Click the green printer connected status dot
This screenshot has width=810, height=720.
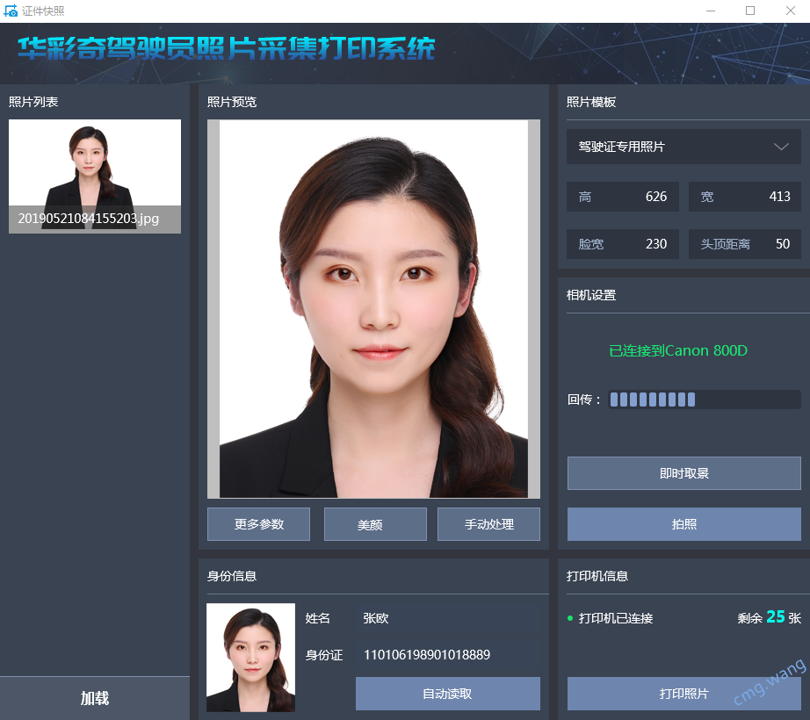[570, 618]
